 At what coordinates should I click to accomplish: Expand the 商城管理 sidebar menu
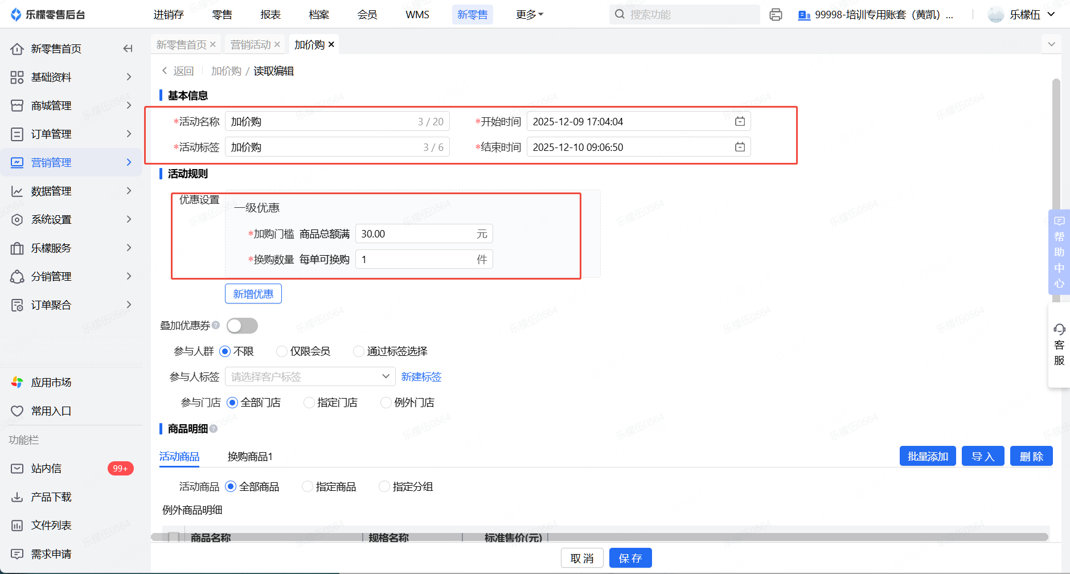pos(129,105)
